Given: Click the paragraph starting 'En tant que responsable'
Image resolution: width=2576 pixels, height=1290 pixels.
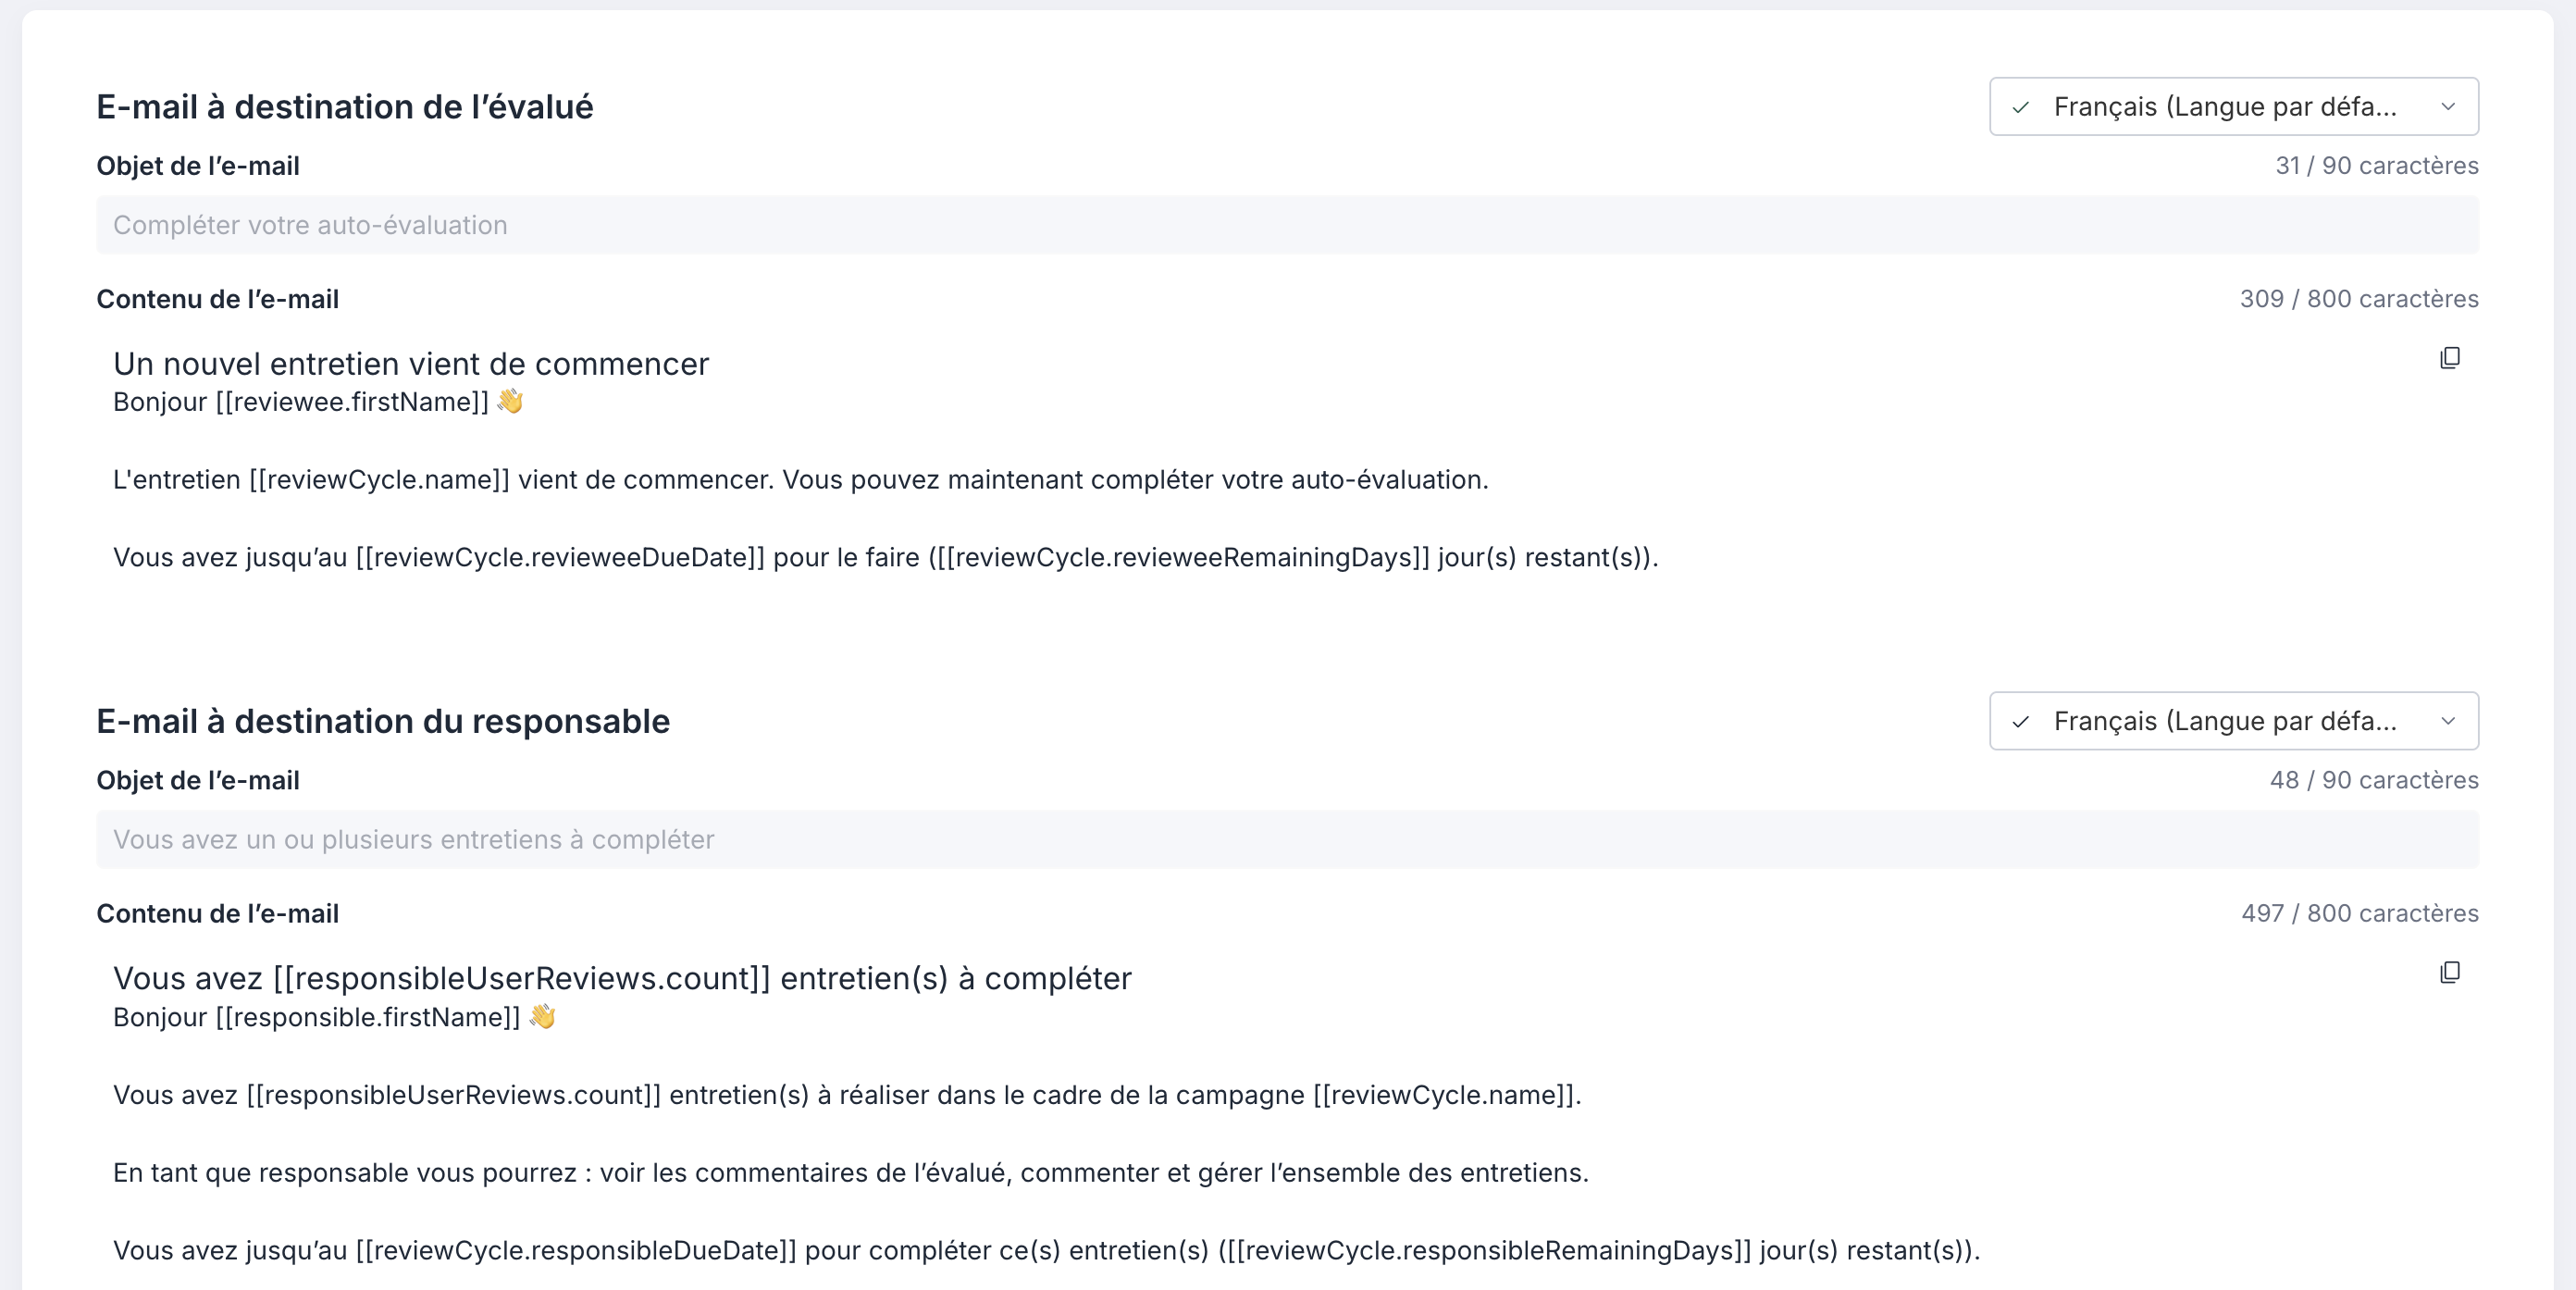Looking at the screenshot, I should (850, 1172).
